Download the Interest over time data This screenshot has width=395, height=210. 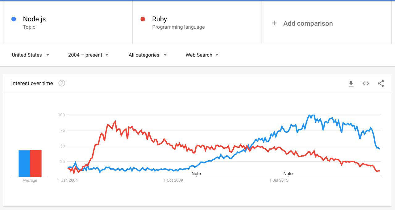click(x=351, y=84)
